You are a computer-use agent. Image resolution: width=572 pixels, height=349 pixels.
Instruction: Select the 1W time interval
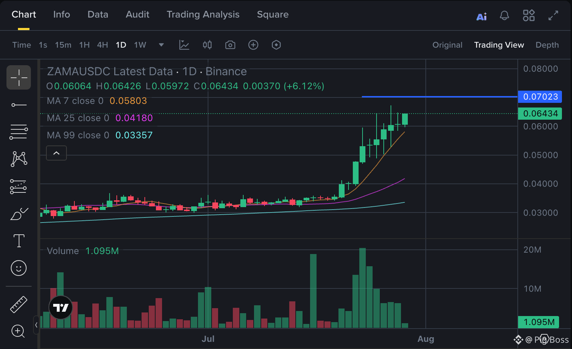click(x=140, y=45)
